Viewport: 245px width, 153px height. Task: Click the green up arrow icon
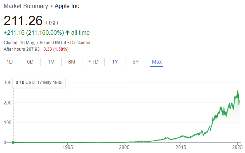tap(67, 32)
